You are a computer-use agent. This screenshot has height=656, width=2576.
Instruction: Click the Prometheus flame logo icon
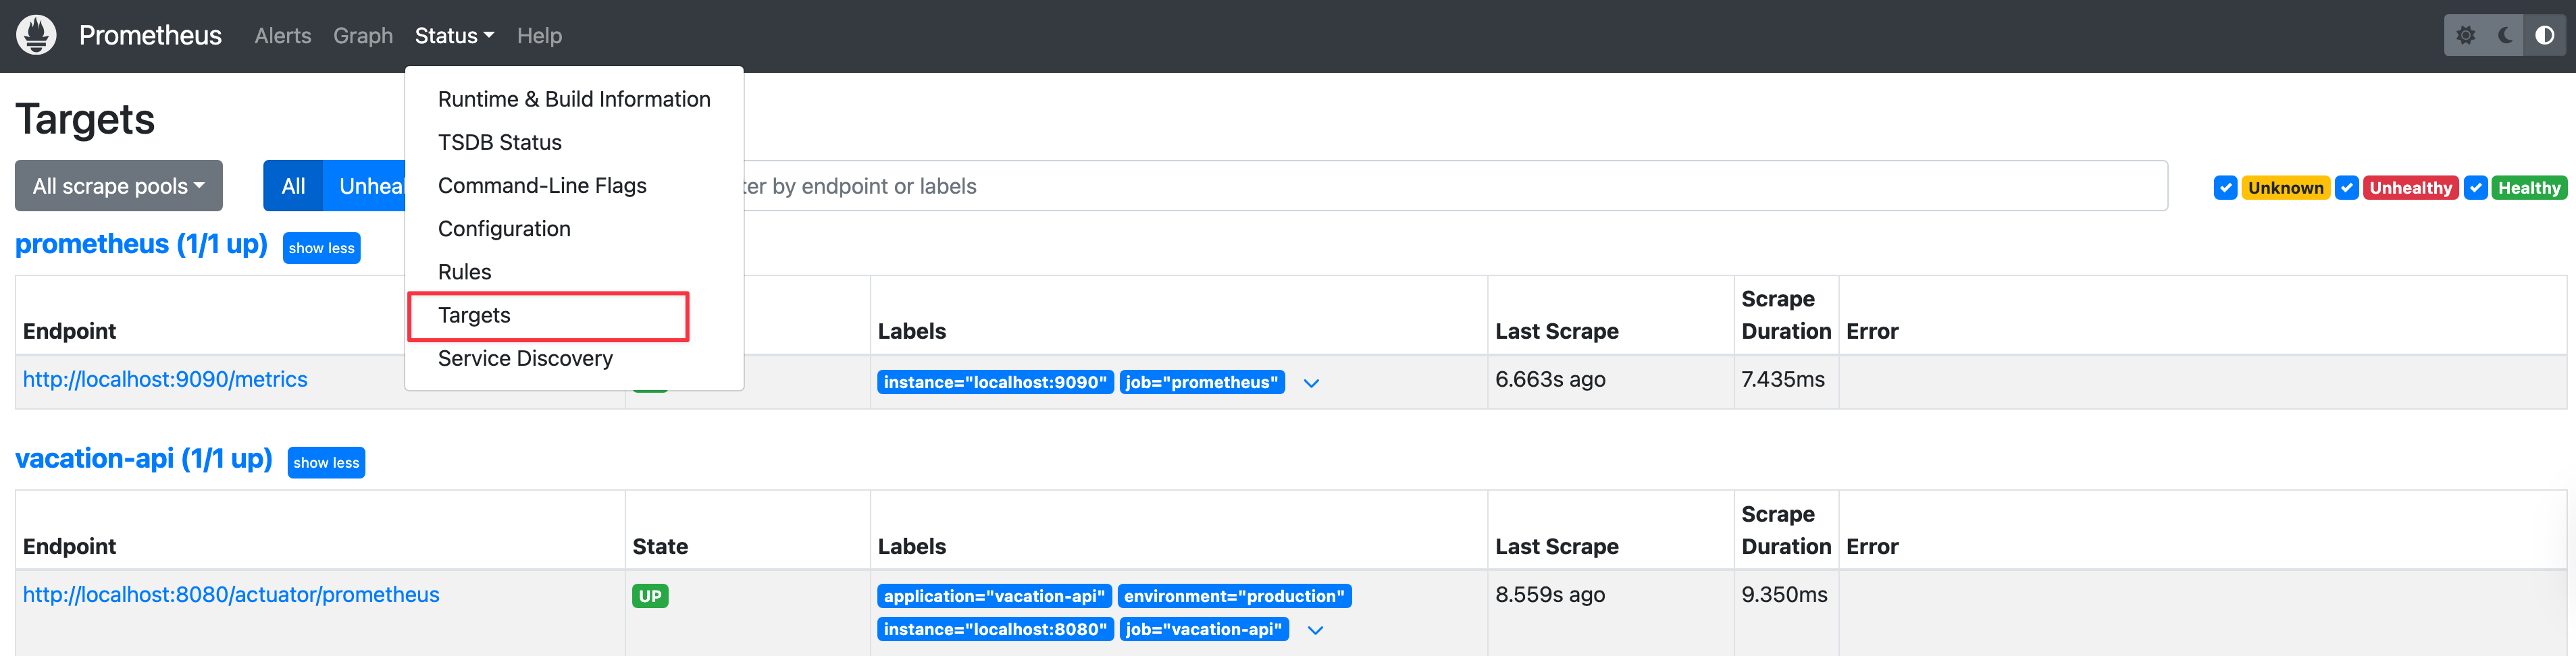37,35
